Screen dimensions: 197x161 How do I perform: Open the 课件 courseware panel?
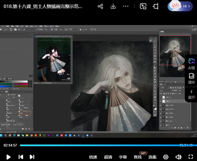point(191,78)
